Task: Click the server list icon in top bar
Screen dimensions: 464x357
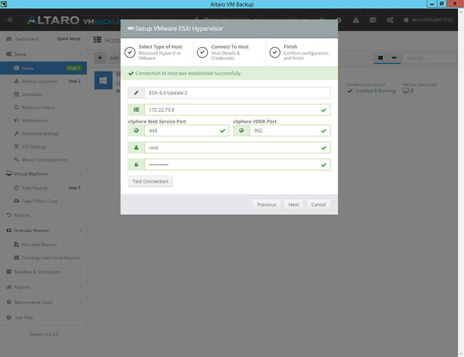Action: pos(373,20)
